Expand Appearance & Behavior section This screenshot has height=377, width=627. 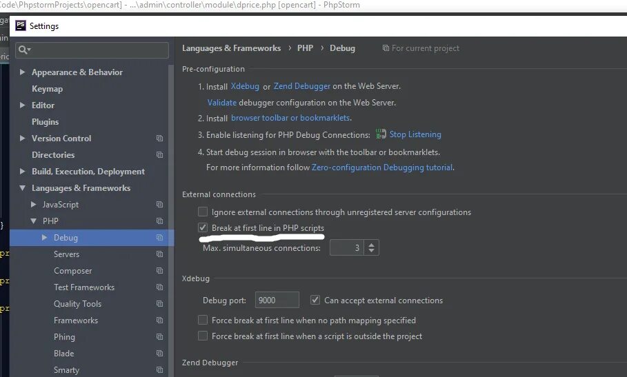coord(22,72)
